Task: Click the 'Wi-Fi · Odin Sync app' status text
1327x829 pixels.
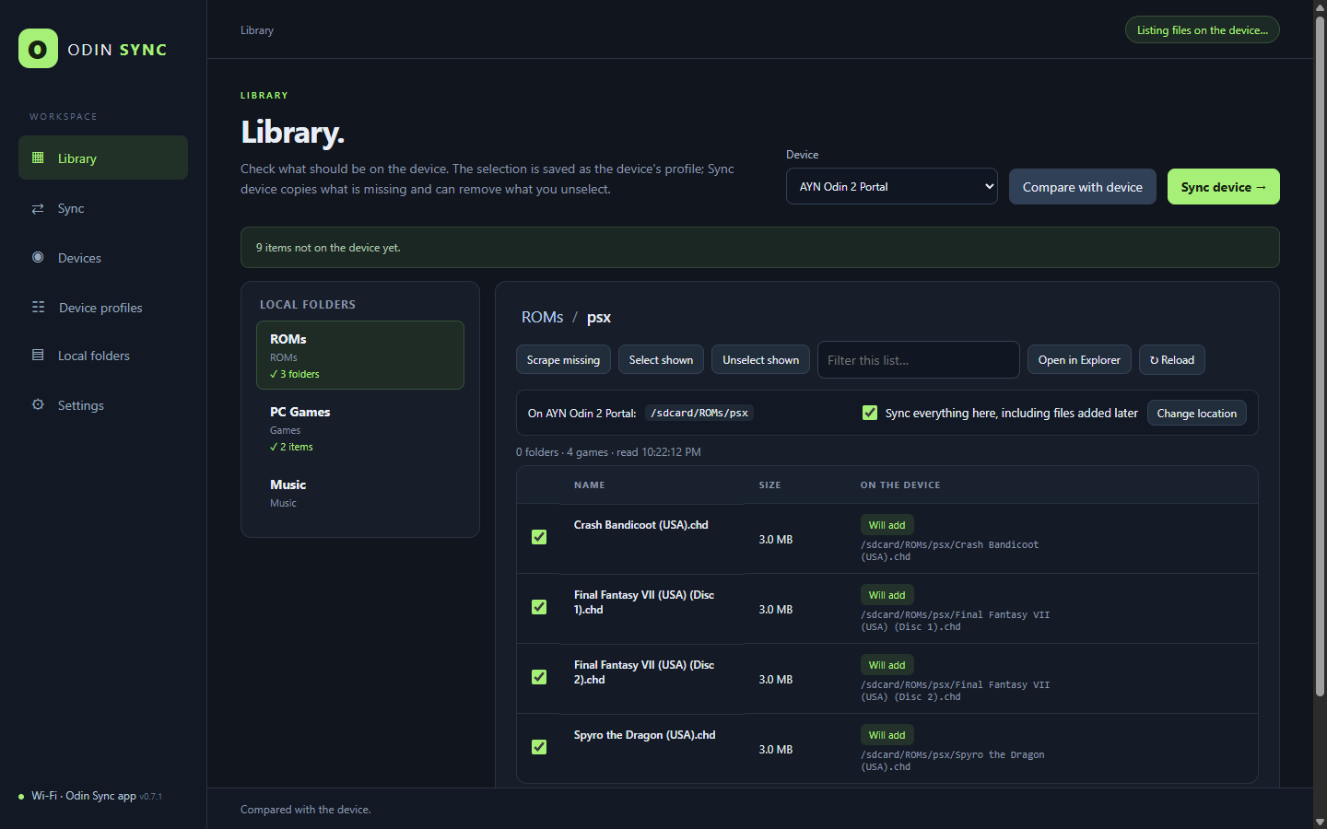Action: coord(84,796)
